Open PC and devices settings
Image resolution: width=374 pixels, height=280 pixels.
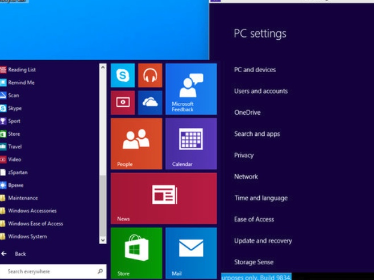(255, 70)
